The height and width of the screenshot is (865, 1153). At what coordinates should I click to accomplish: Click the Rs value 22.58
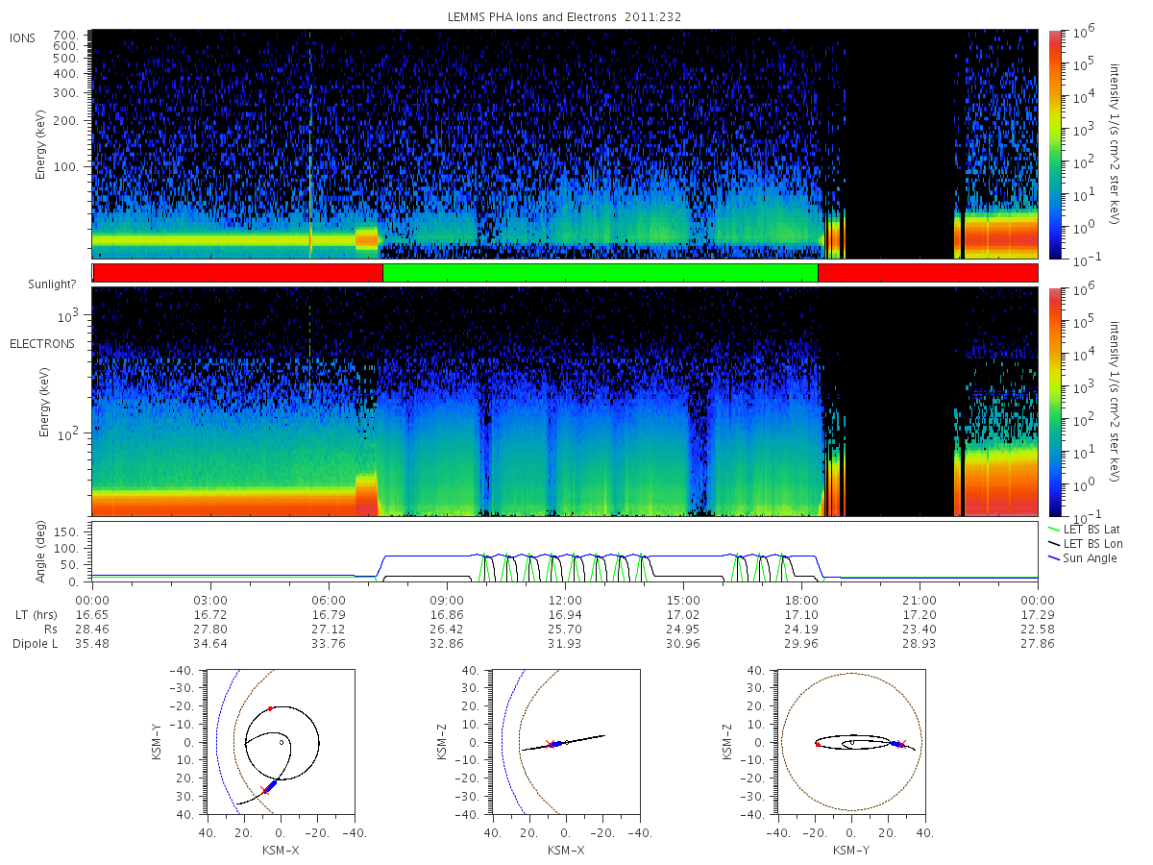click(1038, 629)
